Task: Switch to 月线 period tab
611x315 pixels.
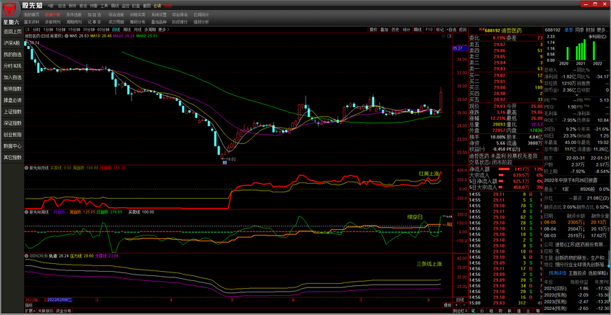Action: [x=137, y=30]
